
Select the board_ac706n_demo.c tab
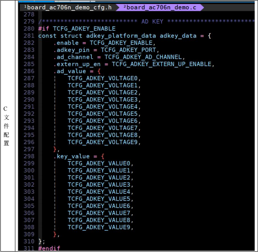tap(160, 7)
